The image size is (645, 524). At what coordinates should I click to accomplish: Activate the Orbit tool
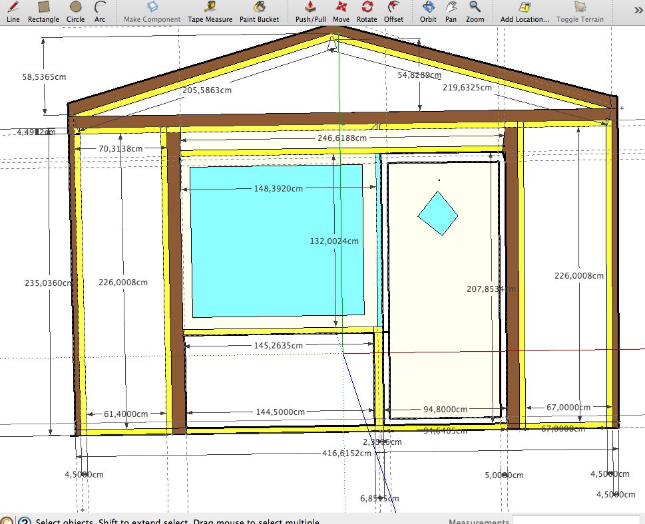click(428, 12)
